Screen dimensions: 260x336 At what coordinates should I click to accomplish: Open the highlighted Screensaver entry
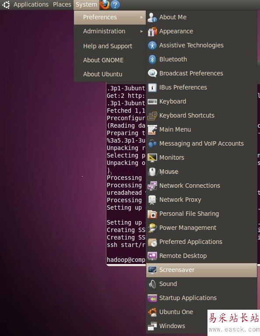click(201, 270)
